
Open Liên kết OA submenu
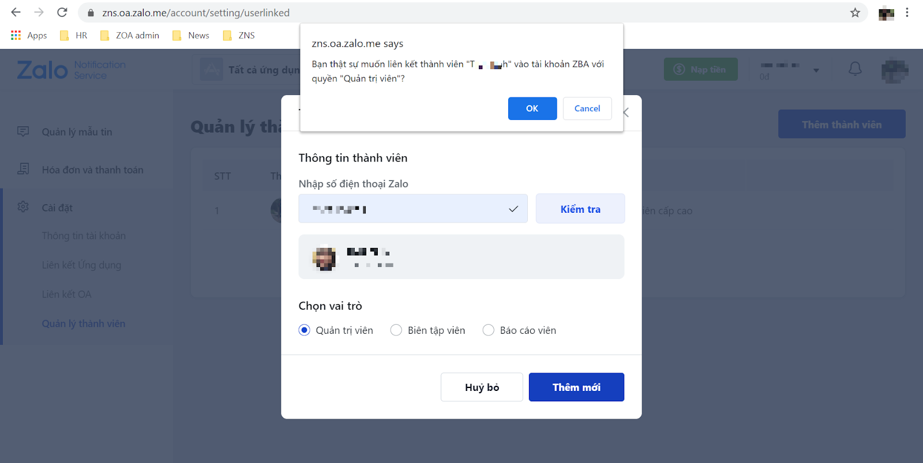66,295
